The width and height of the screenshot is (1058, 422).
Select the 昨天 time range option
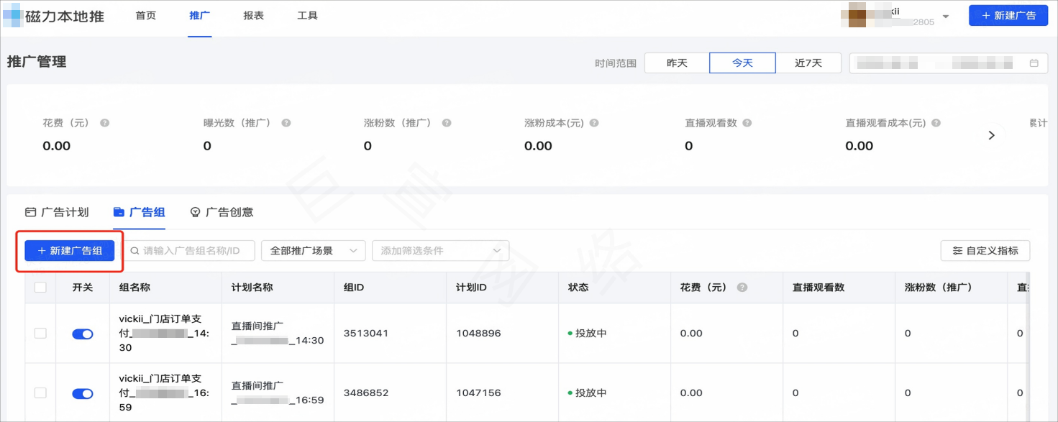pyautogui.click(x=676, y=63)
